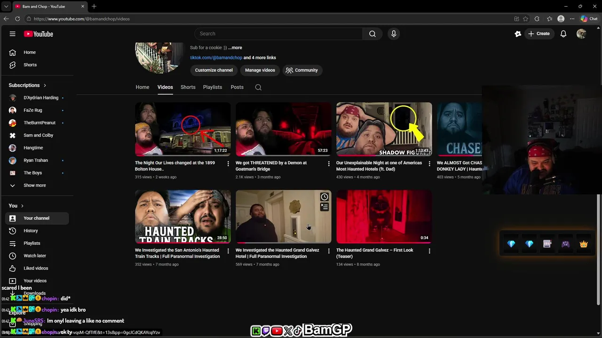Switch to the Posts tab

[237, 87]
